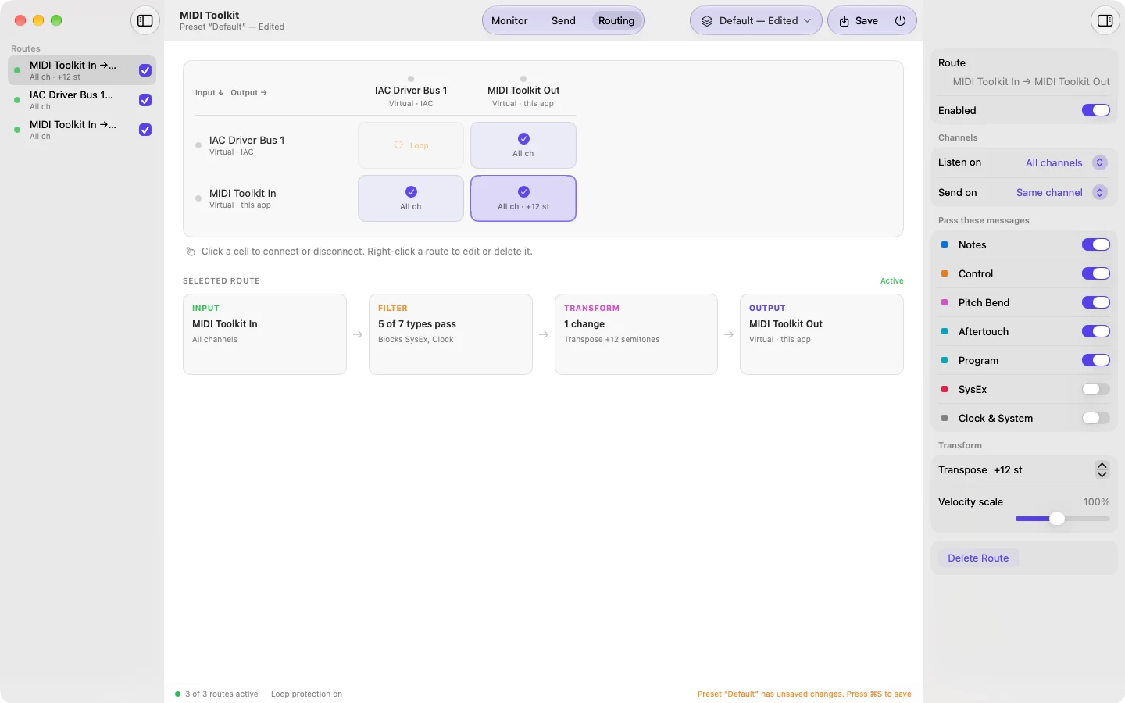Switch to the Send tab
The height and width of the screenshot is (703, 1125).
(x=563, y=21)
